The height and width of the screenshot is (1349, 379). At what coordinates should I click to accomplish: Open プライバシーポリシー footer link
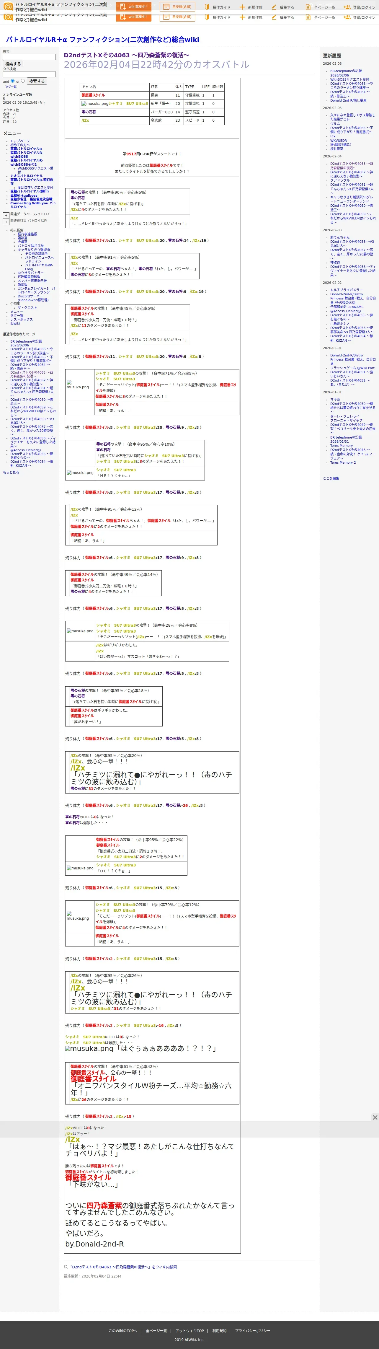click(253, 1331)
